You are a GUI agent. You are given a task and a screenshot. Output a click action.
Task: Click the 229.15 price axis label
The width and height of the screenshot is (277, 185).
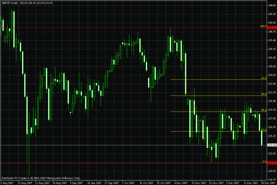click(272, 110)
